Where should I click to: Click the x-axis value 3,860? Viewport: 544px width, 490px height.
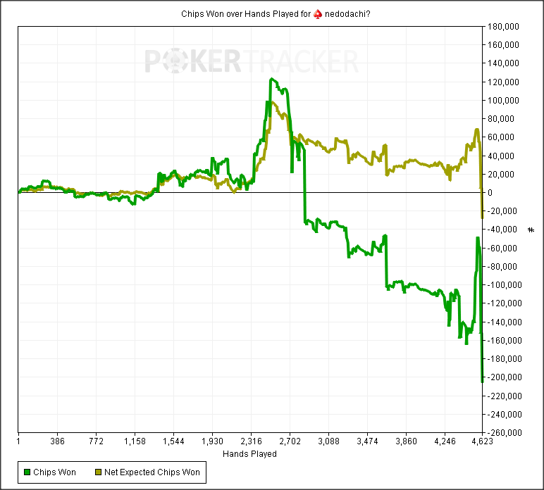coord(407,441)
